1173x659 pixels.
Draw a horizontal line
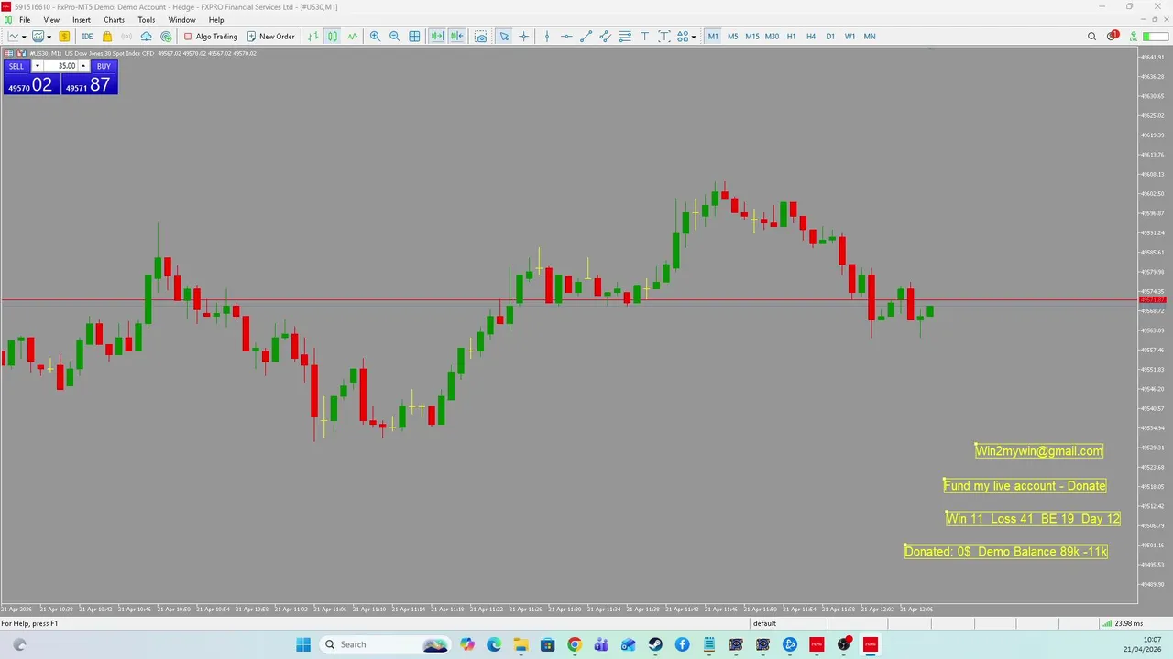pyautogui.click(x=566, y=37)
